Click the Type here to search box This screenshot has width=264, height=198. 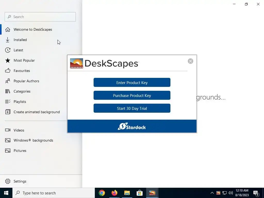click(54, 193)
